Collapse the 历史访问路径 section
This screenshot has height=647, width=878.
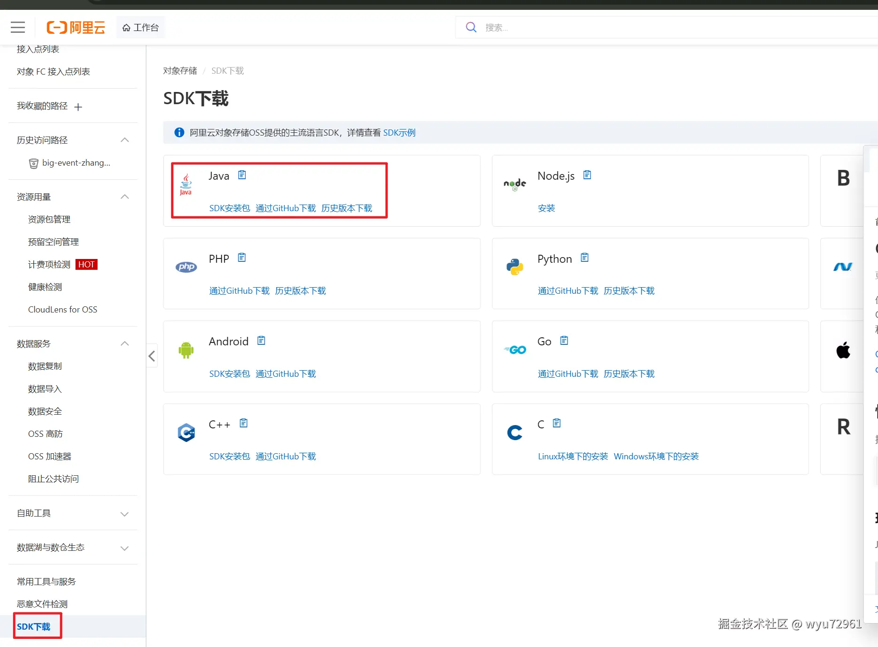(125, 140)
